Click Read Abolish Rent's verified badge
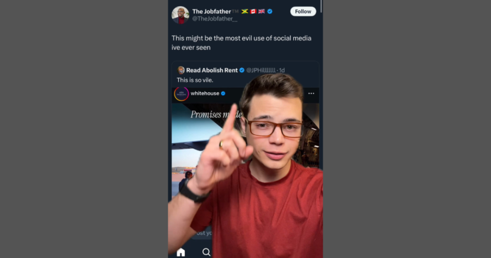491x258 pixels. click(x=242, y=70)
